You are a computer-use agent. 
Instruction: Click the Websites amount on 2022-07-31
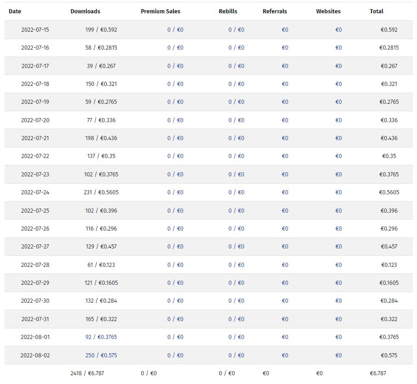338,319
